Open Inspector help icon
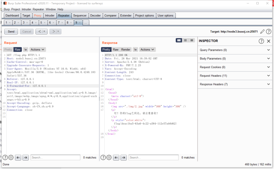 coord(261,41)
